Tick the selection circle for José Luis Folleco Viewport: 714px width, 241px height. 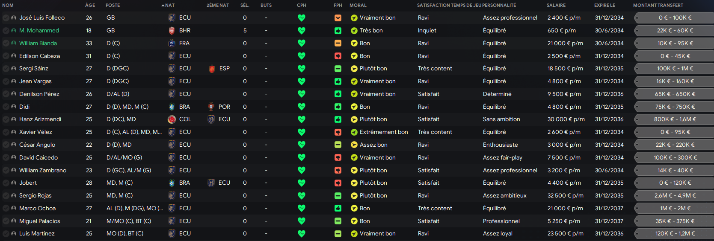[6, 18]
